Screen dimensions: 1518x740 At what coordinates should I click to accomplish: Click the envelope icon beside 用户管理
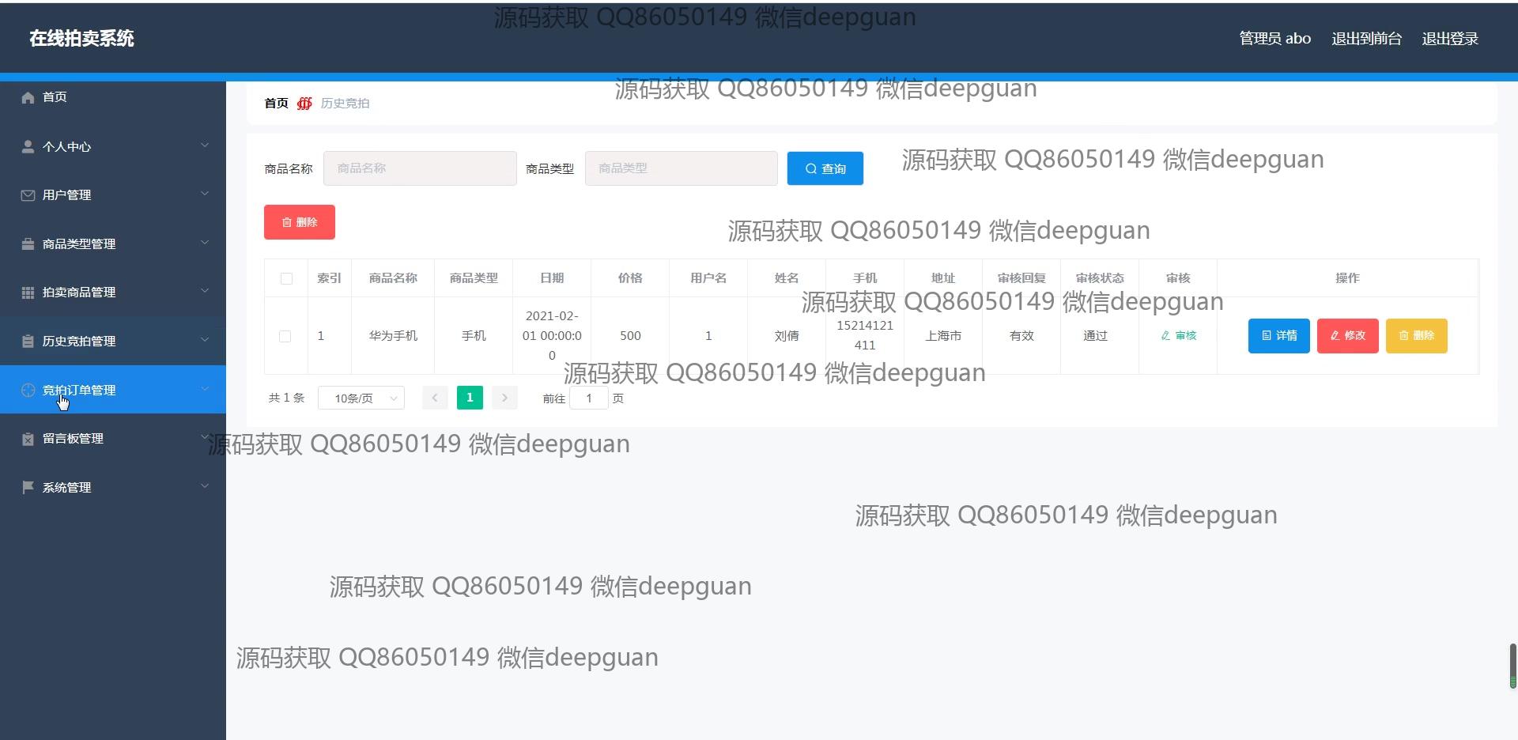tap(28, 195)
